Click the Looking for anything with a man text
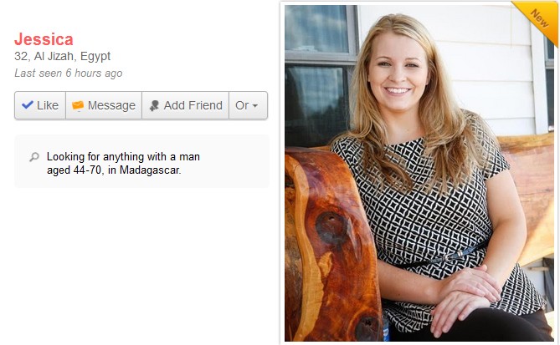This screenshot has height=345, width=560. pyautogui.click(x=123, y=157)
